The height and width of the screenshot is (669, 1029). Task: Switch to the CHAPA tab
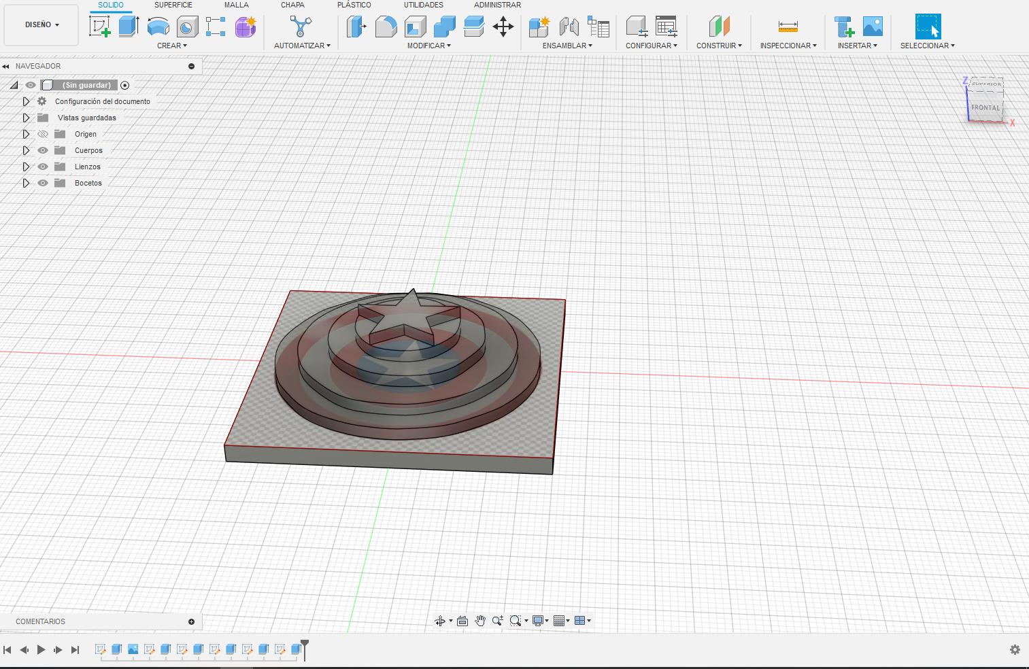[292, 5]
